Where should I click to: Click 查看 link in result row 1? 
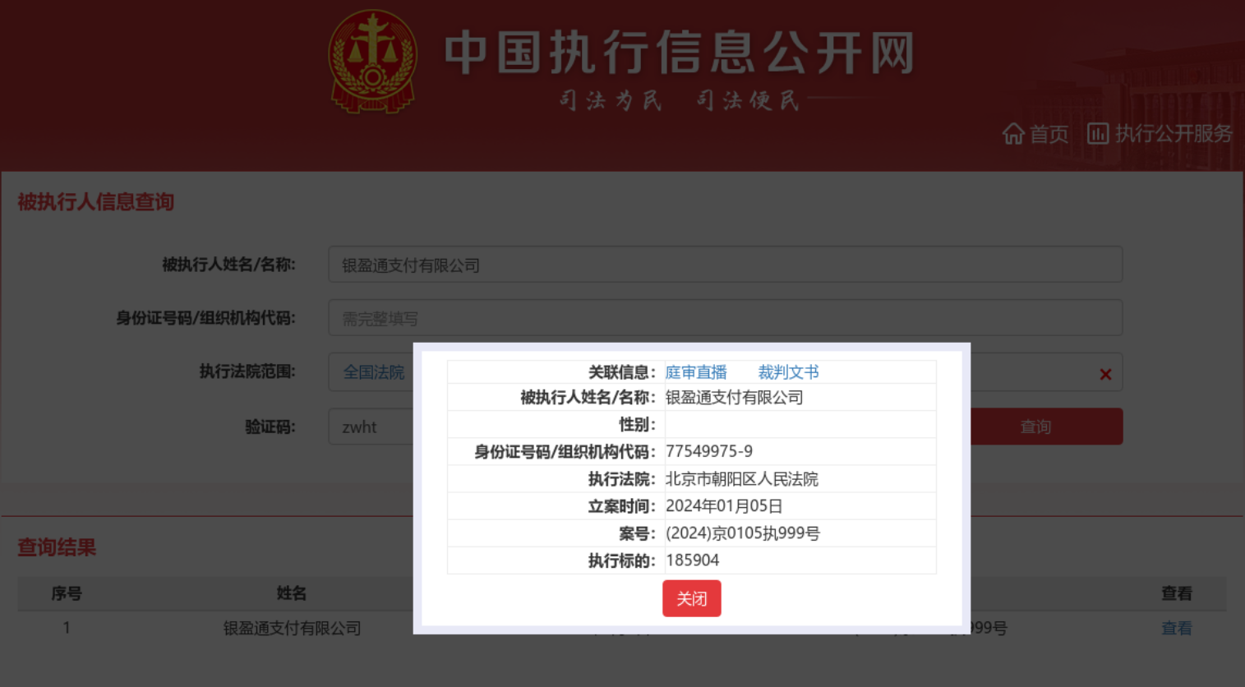click(1176, 629)
